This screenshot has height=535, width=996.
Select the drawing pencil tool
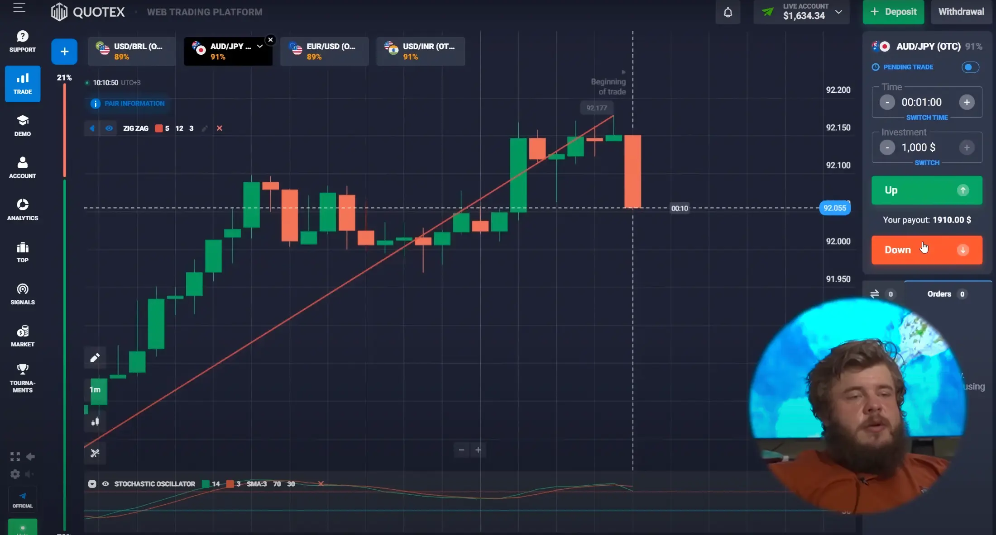95,358
